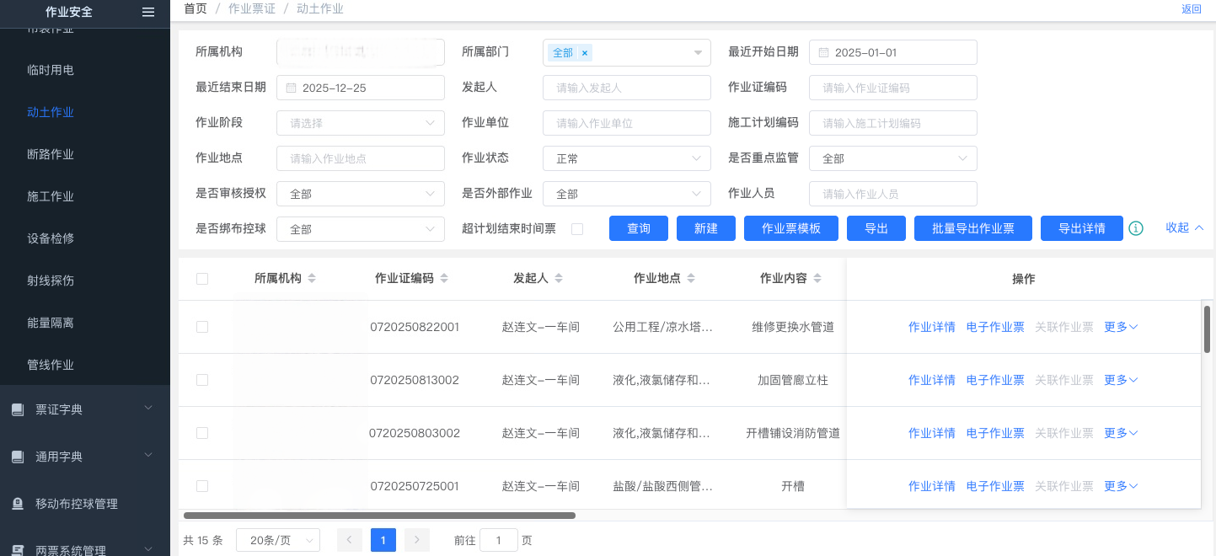The image size is (1216, 556).
Task: Expand the 票证字典 sidebar menu
Action: point(84,409)
